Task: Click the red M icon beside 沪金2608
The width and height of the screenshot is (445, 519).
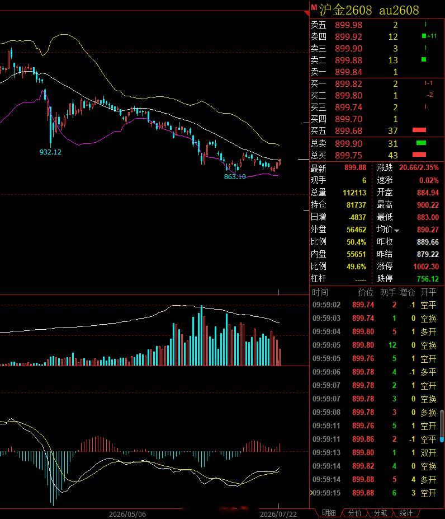Action: click(314, 7)
